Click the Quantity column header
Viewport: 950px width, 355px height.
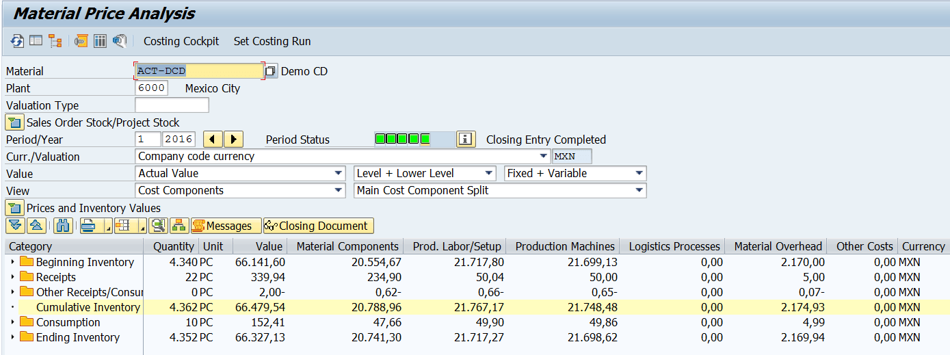171,246
